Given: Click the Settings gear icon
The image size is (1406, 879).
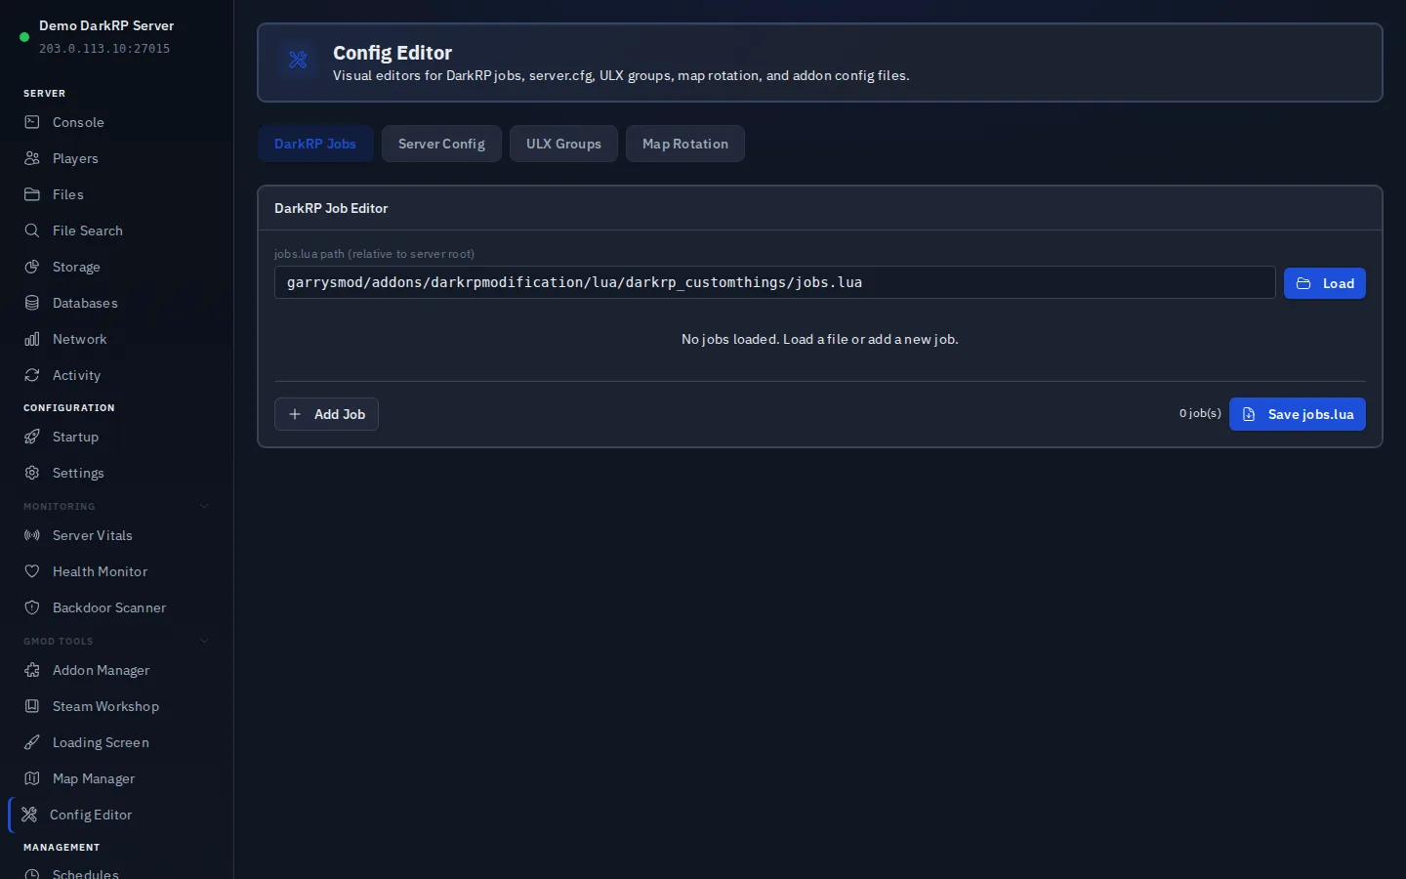Looking at the screenshot, I should [x=32, y=473].
